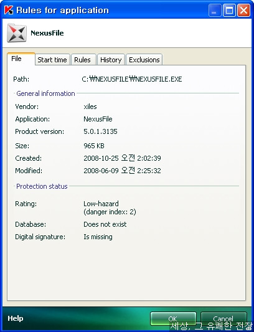Click product version 5.0.1.3135
This screenshot has width=254, height=332.
click(100, 131)
